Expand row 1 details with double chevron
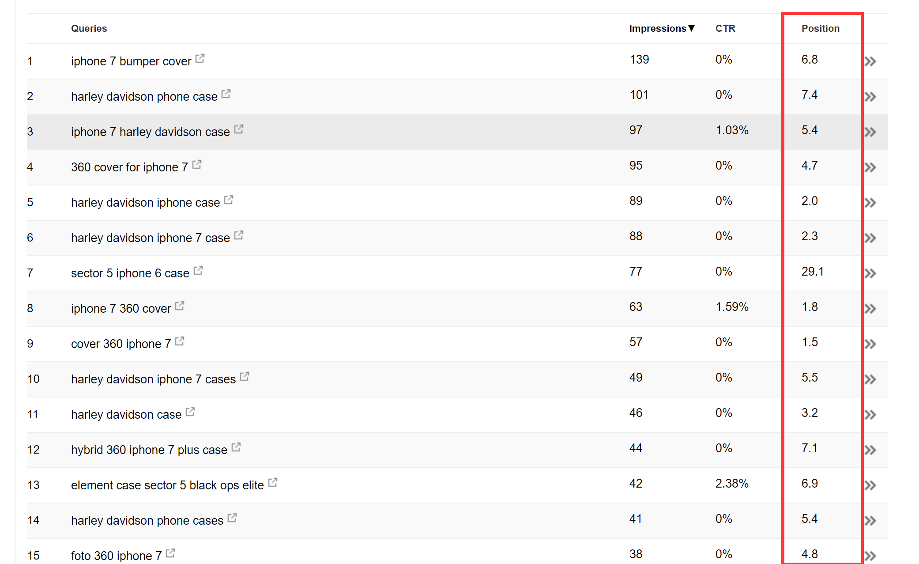This screenshot has height=564, width=919. [870, 61]
